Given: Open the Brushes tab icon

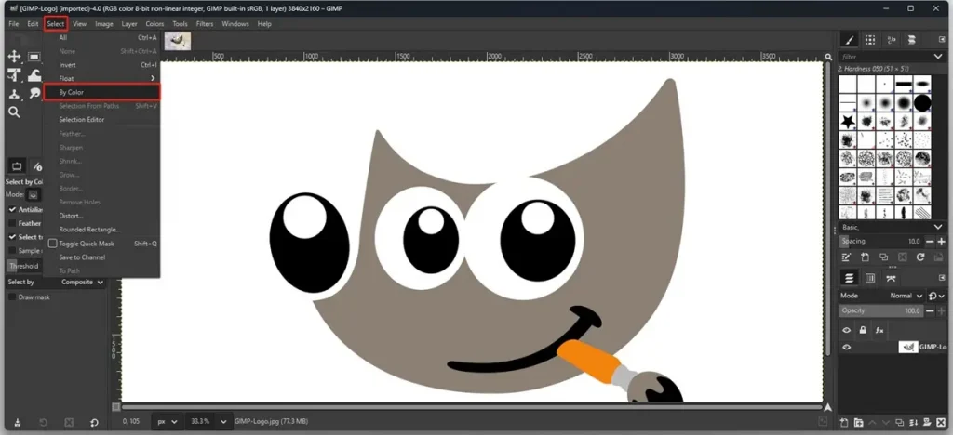Looking at the screenshot, I should coord(849,39).
